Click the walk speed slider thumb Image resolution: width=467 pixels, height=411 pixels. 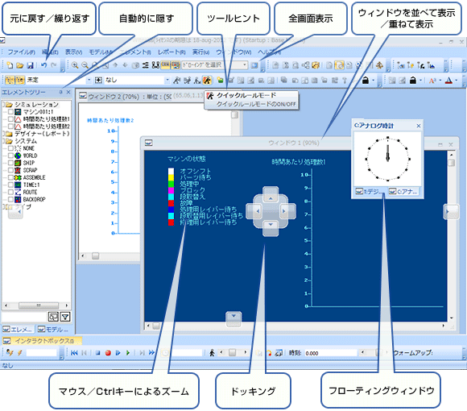click(233, 353)
